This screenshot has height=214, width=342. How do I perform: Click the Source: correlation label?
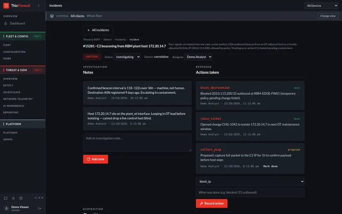click(156, 57)
